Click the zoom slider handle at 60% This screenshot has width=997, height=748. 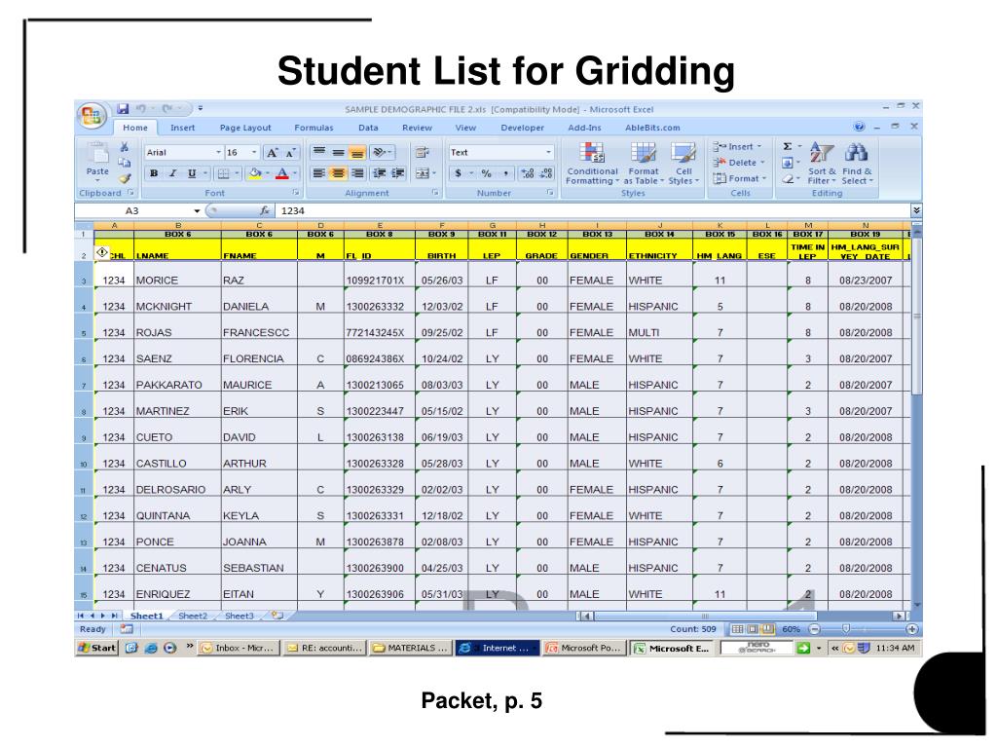[846, 629]
